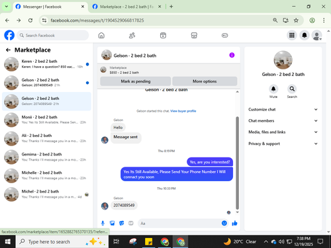Open the Reels video icon
This screenshot has width=331, height=248.
click(x=163, y=35)
